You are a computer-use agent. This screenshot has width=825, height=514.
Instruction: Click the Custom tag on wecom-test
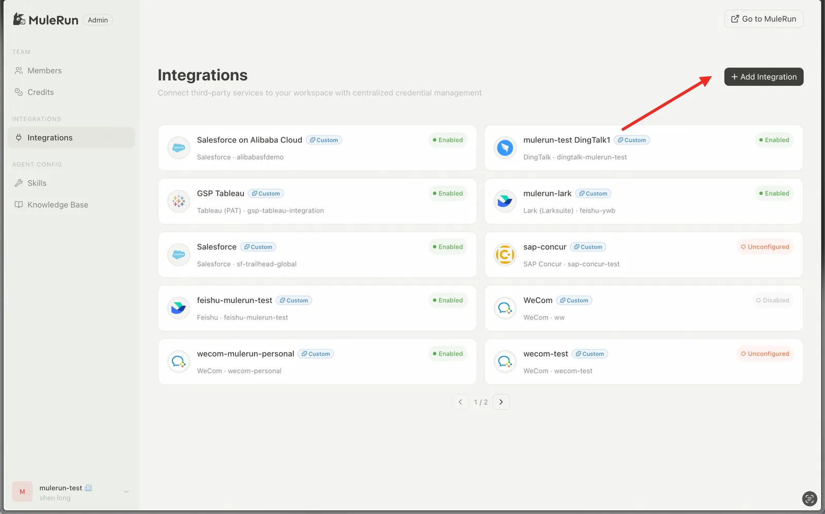590,354
